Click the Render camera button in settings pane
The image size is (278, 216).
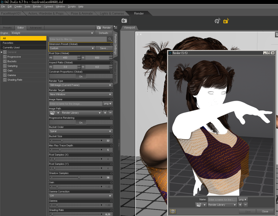tap(104, 28)
